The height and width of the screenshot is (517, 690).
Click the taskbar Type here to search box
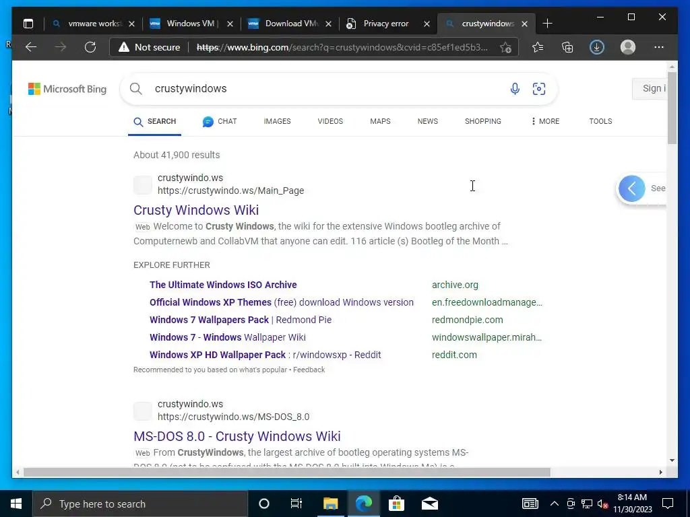tap(141, 504)
